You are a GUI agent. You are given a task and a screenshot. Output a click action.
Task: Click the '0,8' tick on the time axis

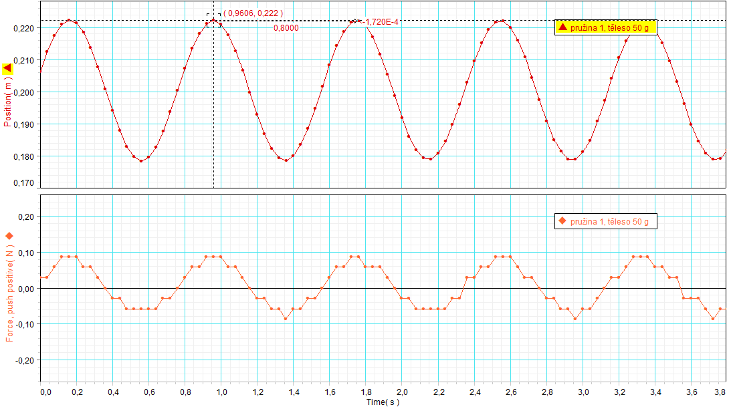[185, 392]
